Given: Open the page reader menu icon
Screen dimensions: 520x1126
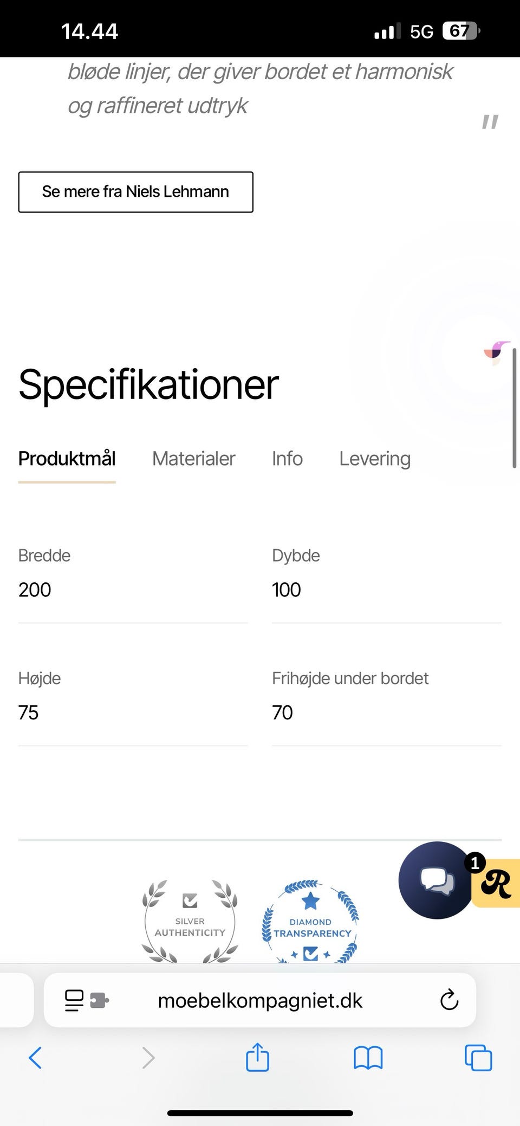Looking at the screenshot, I should [x=74, y=1000].
